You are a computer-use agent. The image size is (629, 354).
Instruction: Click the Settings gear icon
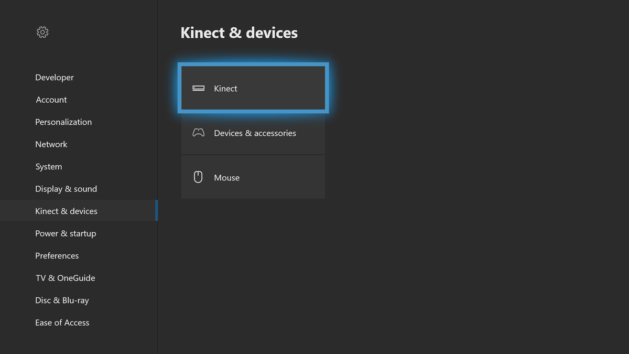pyautogui.click(x=42, y=32)
